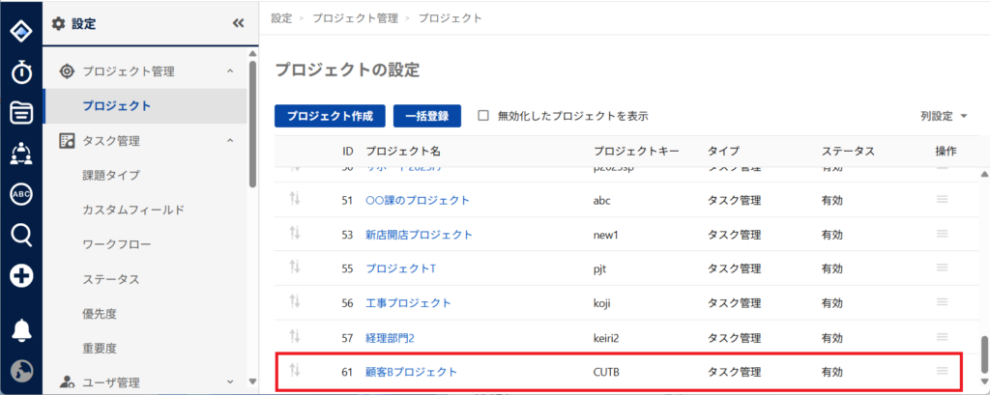Click the reorder arrows for 顧客Bプロジェクト
The image size is (990, 395).
tap(296, 371)
